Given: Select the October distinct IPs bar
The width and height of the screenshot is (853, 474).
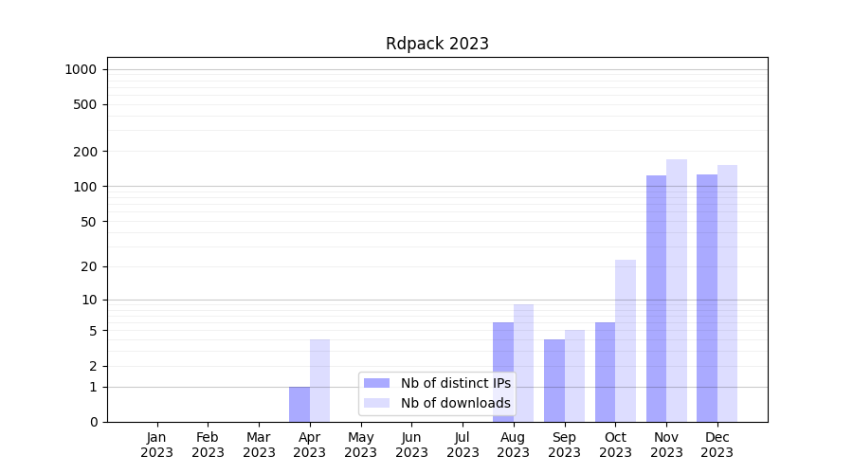Looking at the screenshot, I should pos(605,373).
